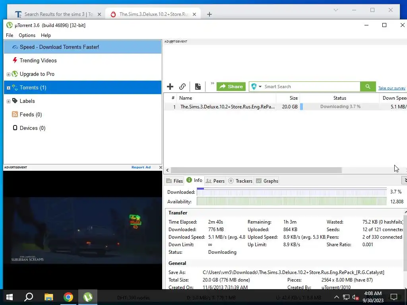Open the browser tab search chevron

tap(335, 10)
